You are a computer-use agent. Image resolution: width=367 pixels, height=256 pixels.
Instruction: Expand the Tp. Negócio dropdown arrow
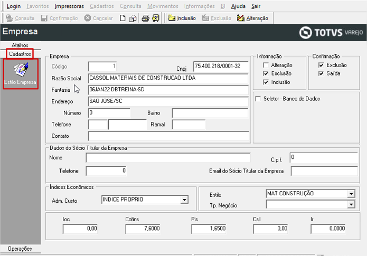point(351,204)
